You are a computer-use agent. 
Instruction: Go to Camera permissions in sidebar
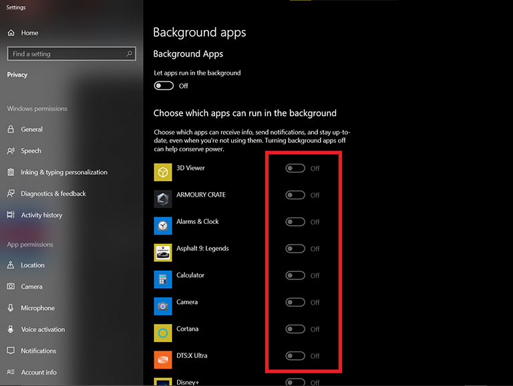click(32, 287)
